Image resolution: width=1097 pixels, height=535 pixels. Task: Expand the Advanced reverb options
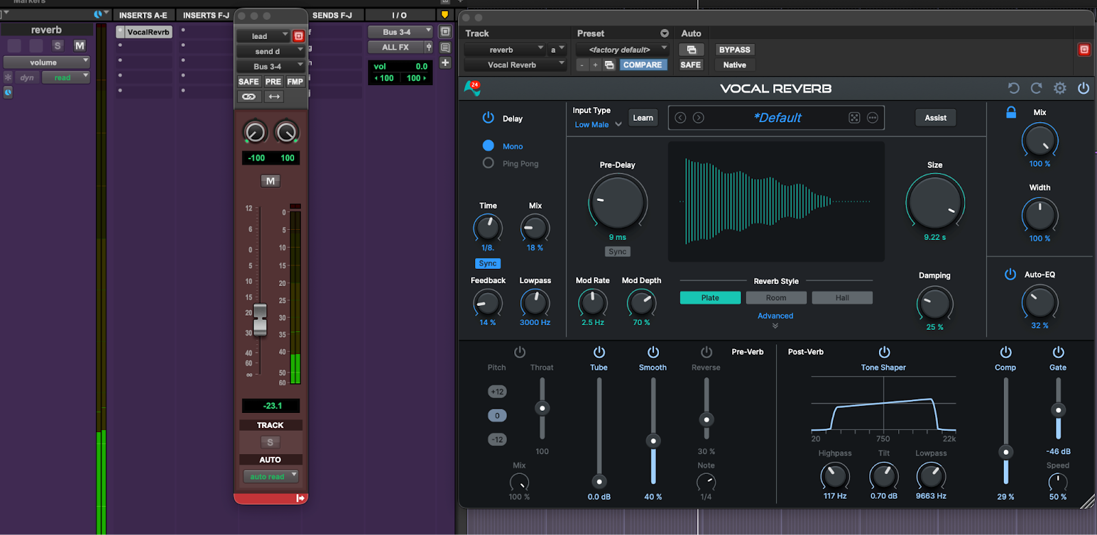pyautogui.click(x=775, y=320)
